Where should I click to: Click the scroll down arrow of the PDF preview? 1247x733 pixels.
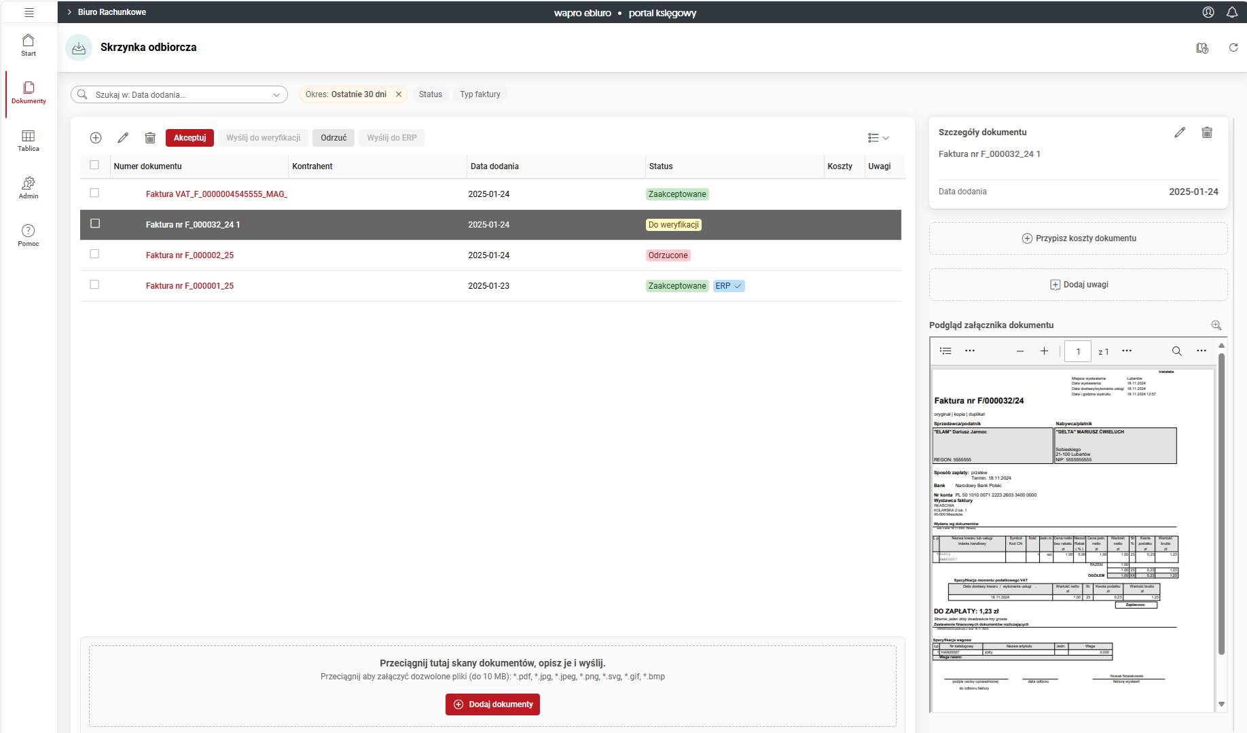point(1221,704)
